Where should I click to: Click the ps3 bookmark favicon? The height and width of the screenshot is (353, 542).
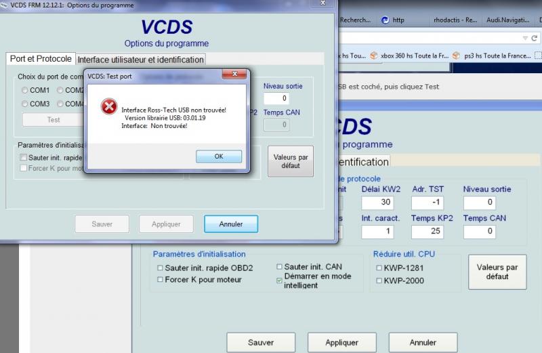456,56
